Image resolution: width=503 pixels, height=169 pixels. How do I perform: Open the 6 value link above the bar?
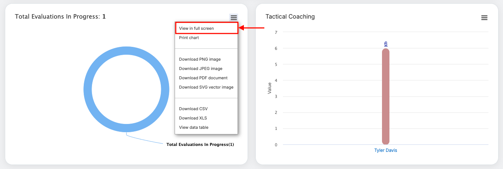[x=386, y=44]
